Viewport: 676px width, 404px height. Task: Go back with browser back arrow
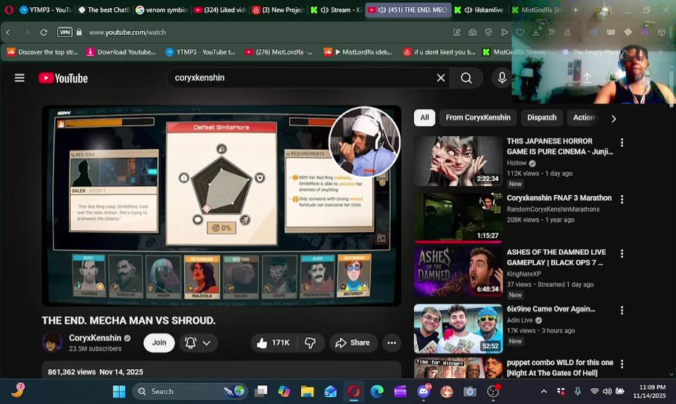click(8, 33)
